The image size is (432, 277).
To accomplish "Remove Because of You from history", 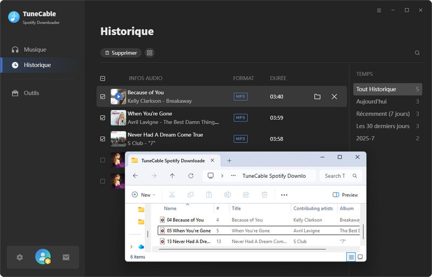I will (334, 96).
